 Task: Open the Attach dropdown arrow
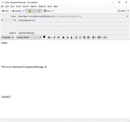pyautogui.click(x=128, y=11)
